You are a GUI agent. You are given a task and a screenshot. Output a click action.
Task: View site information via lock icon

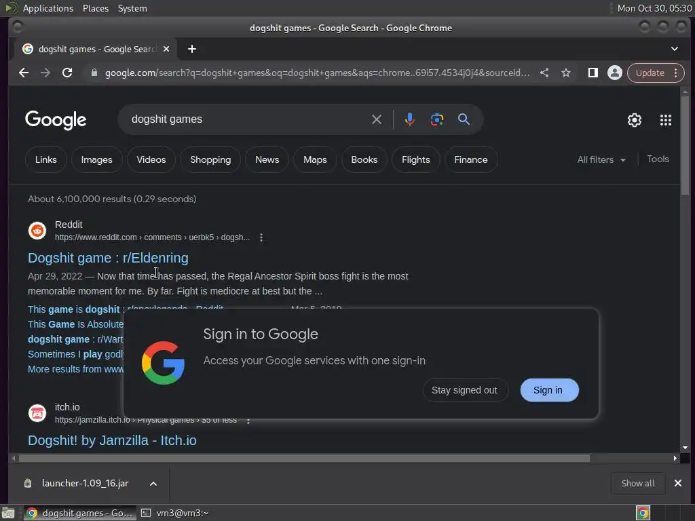[x=94, y=73]
